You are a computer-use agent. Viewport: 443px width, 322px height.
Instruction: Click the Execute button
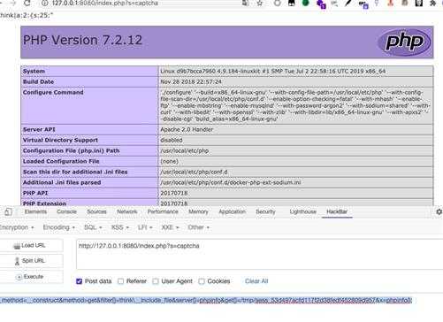coord(31,277)
